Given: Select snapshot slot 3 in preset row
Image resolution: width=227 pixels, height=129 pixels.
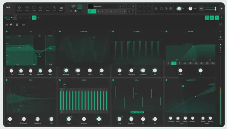Looking at the screenshot, I should [103, 11].
